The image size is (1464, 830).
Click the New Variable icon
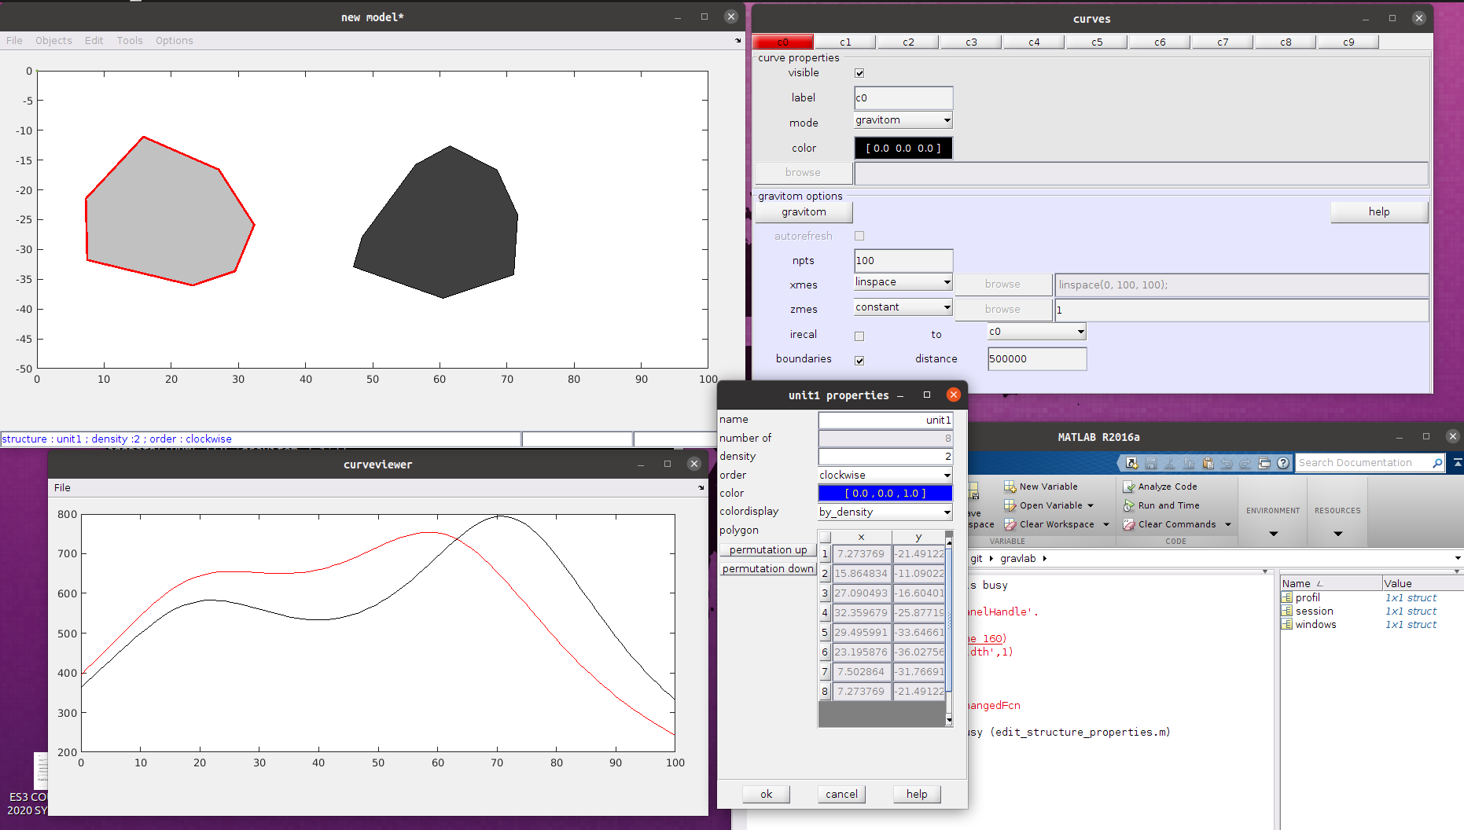tap(1010, 487)
